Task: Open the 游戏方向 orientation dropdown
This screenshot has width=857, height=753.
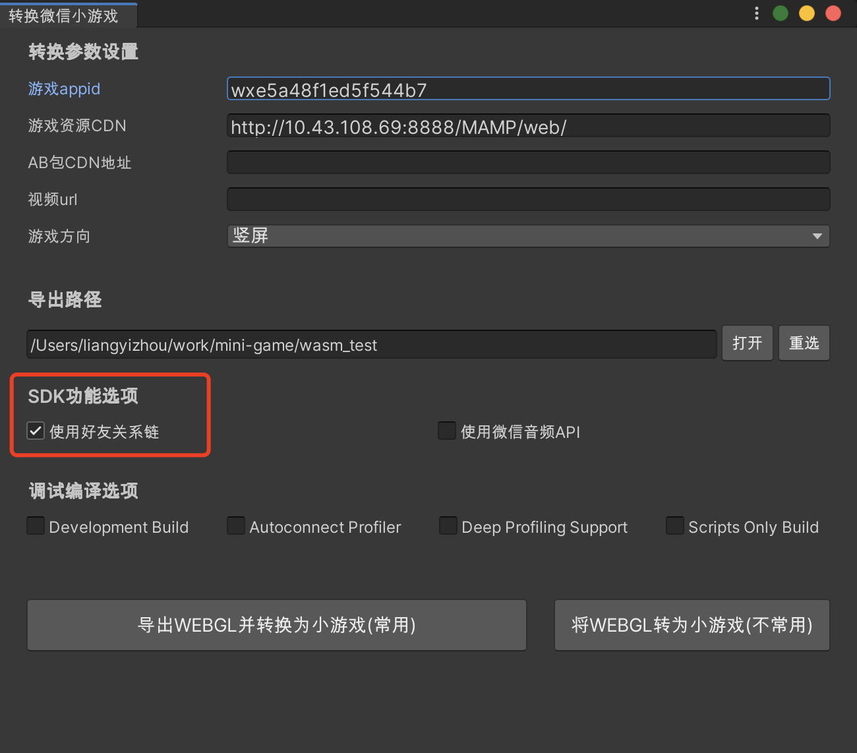Action: [x=528, y=235]
